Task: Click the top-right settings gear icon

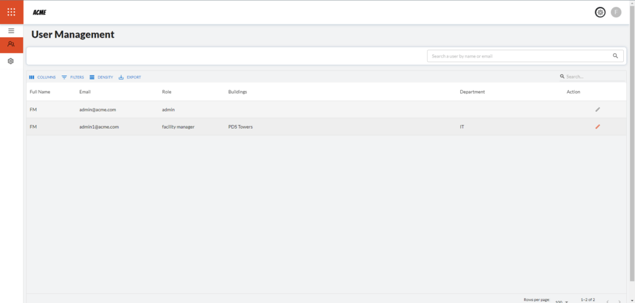Action: 600,12
